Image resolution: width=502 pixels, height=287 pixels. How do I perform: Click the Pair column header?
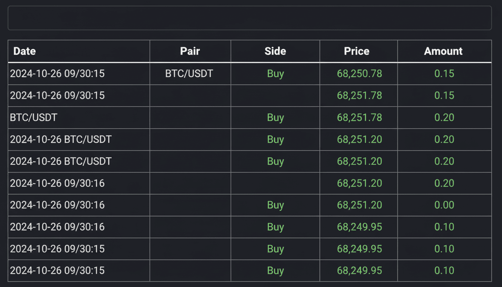point(190,51)
